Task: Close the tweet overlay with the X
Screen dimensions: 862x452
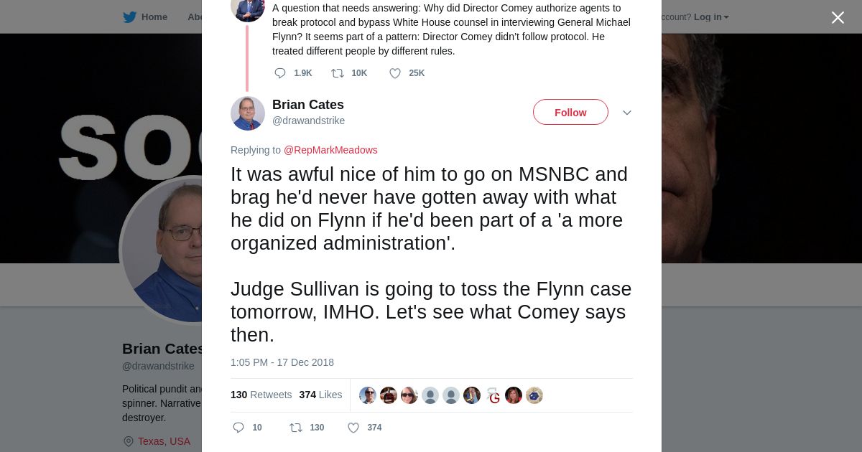Action: point(838,17)
